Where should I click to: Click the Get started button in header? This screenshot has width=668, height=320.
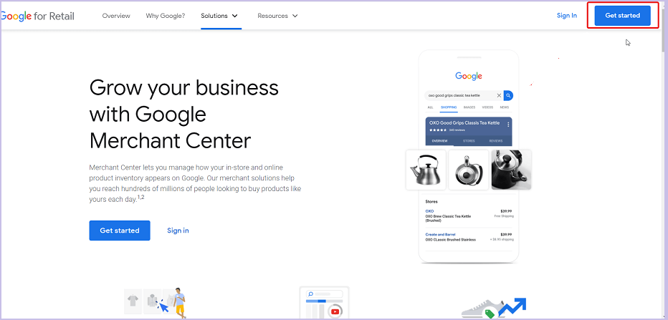(622, 15)
